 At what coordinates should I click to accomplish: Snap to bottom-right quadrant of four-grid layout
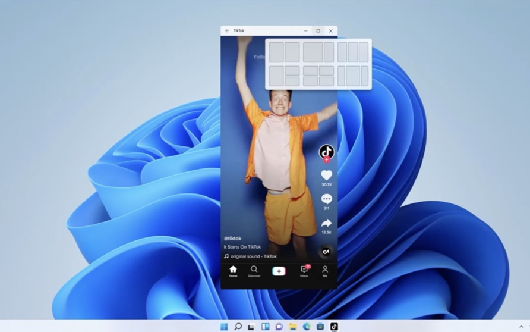327,82
